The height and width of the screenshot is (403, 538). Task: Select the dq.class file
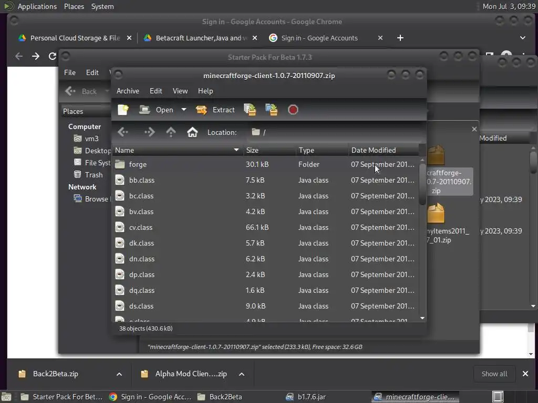pyautogui.click(x=265, y=290)
